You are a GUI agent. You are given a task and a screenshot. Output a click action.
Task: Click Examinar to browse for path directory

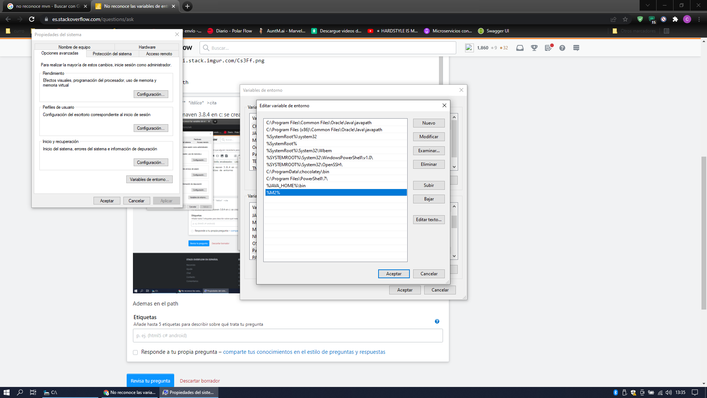coord(428,150)
